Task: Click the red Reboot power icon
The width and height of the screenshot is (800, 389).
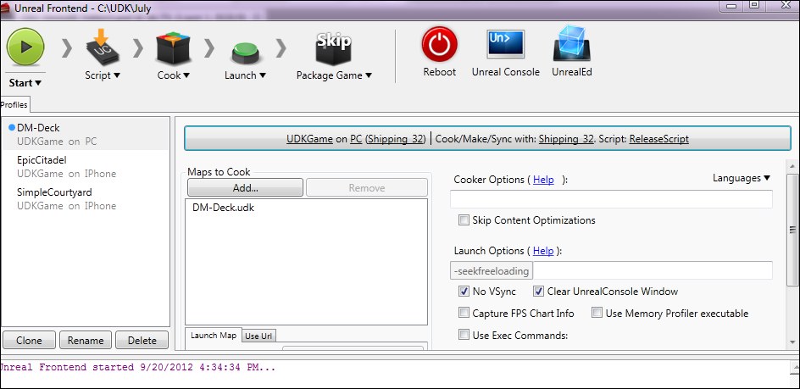Action: pyautogui.click(x=440, y=45)
